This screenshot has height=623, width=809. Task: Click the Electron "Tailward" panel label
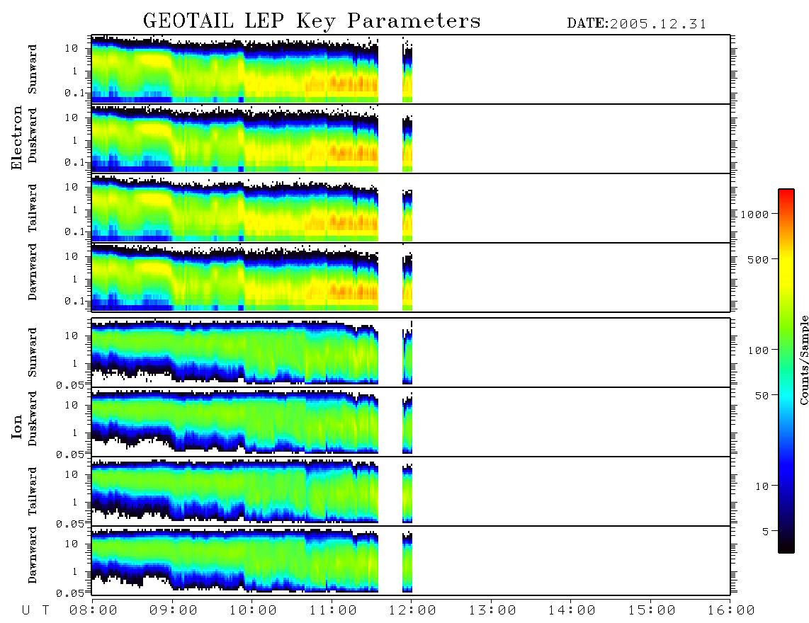point(33,208)
